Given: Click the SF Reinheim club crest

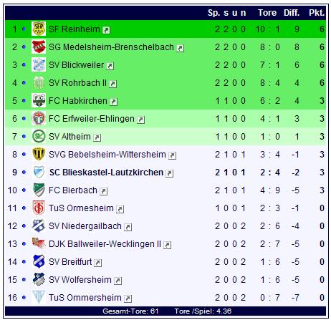Looking at the screenshot, I should (x=39, y=29).
